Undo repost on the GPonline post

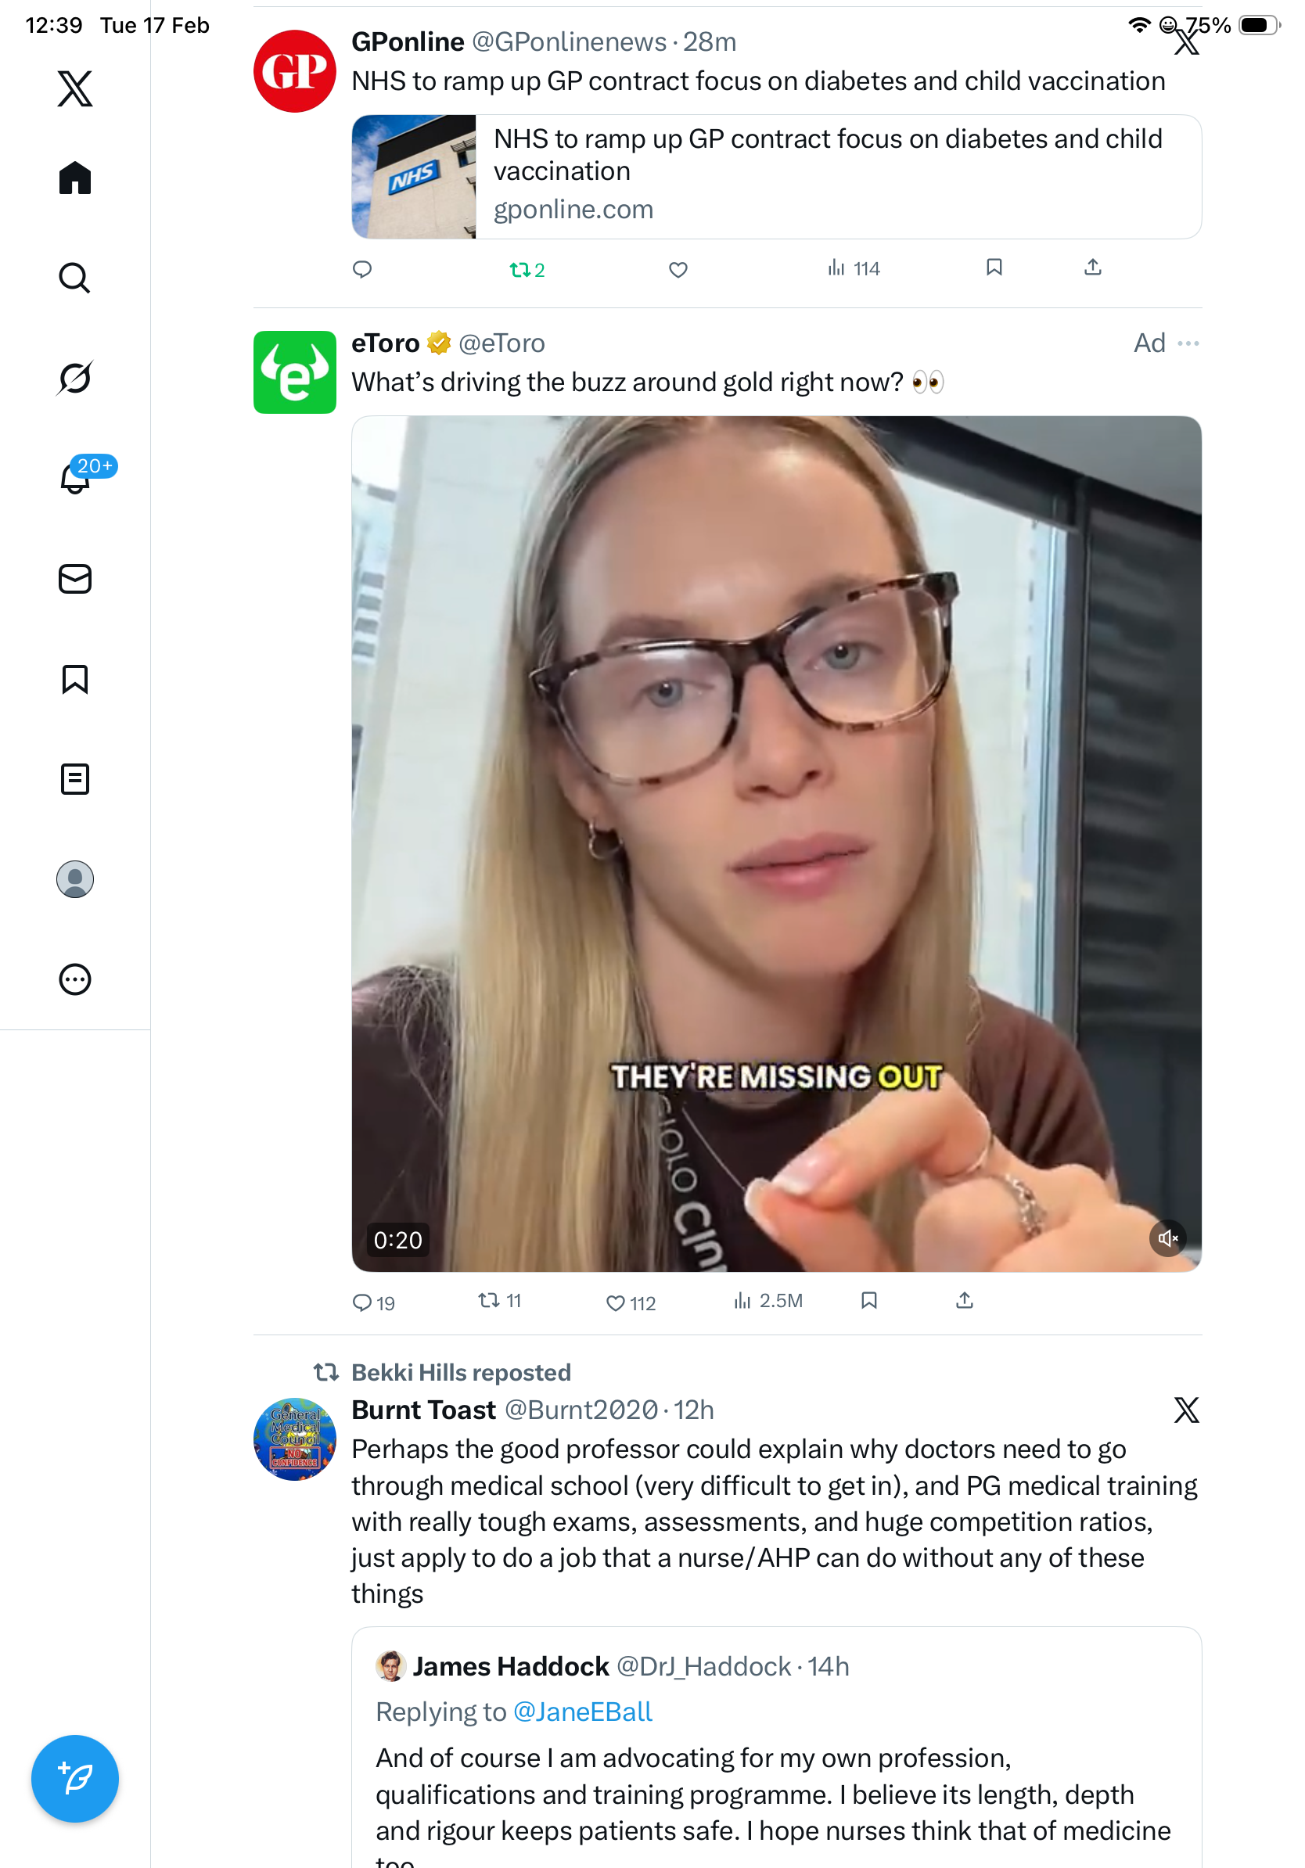click(x=519, y=269)
